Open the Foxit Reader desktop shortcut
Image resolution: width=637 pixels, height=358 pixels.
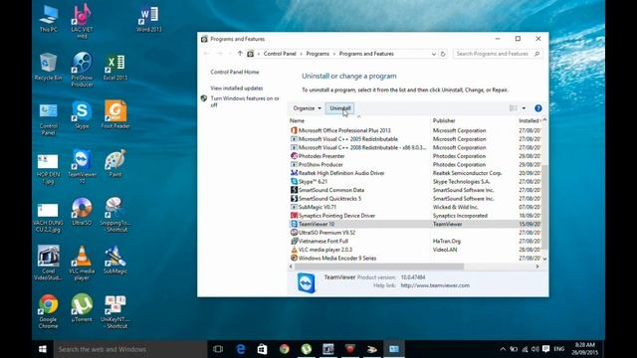coord(115,115)
